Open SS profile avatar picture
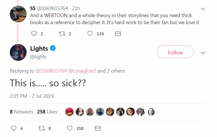The height and width of the screenshot is (137, 217). [x=18, y=13]
